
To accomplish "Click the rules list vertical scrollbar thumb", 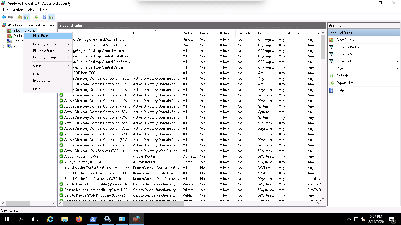I will [x=323, y=47].
